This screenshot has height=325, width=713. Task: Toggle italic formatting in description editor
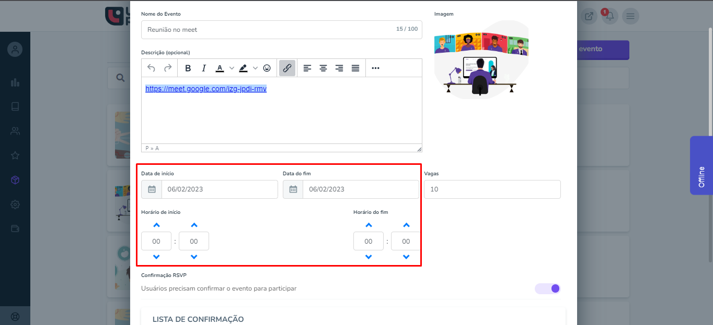204,68
